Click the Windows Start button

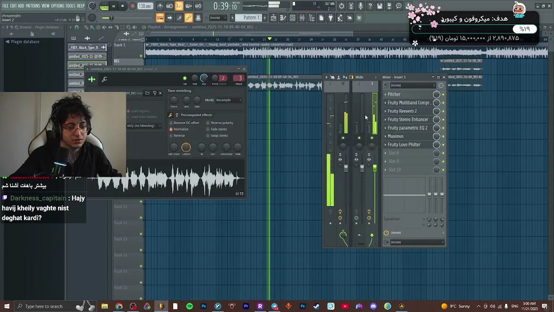[7, 306]
